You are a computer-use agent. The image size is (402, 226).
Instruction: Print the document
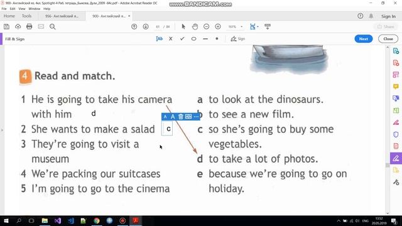click(30, 26)
